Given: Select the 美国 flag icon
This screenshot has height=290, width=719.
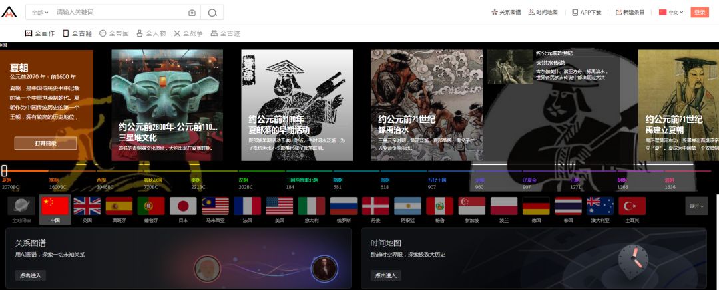Looking at the screenshot, I should pyautogui.click(x=280, y=206).
